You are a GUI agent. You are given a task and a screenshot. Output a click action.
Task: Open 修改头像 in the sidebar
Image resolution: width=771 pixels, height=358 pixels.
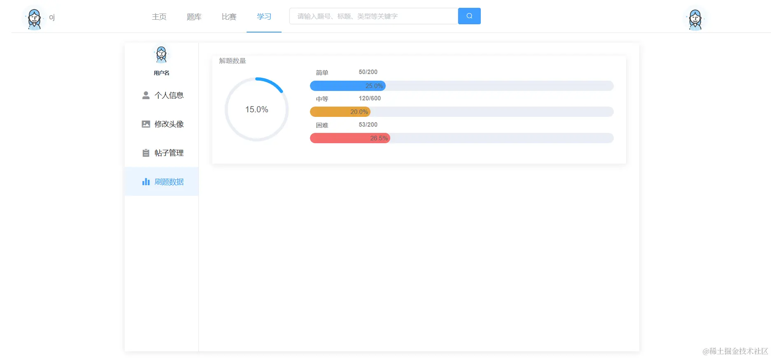tap(161, 124)
